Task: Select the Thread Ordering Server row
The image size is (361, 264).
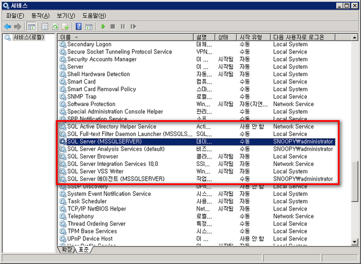Action: tap(197, 224)
